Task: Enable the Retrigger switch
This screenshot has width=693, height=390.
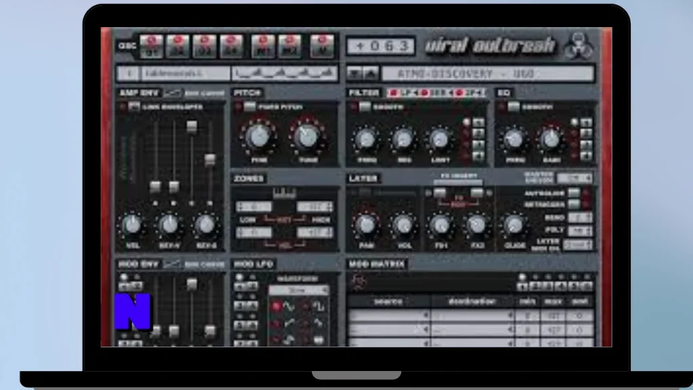Action: click(574, 204)
